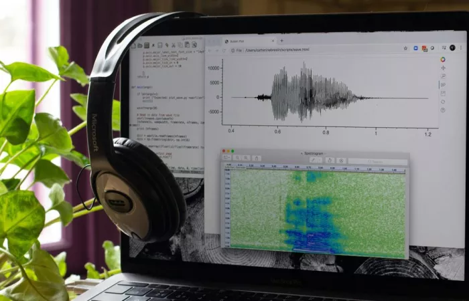This screenshot has width=469, height=301.
Task: Open the Chrome profile avatar
Action: [x=452, y=47]
